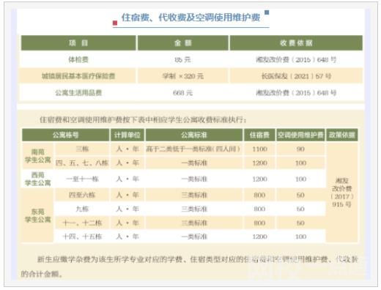Screen dimensions: 381x290
Task: Click 一类标准 in the 一至十一栋 row
Action: tap(194, 179)
